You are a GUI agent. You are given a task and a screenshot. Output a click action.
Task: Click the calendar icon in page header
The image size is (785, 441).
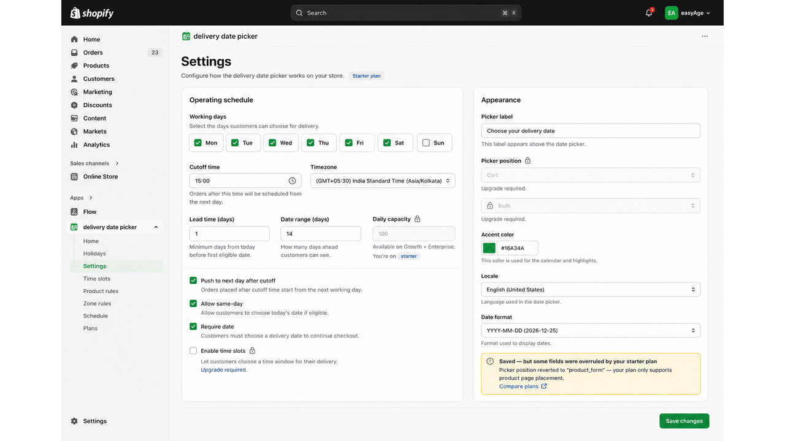(x=186, y=36)
